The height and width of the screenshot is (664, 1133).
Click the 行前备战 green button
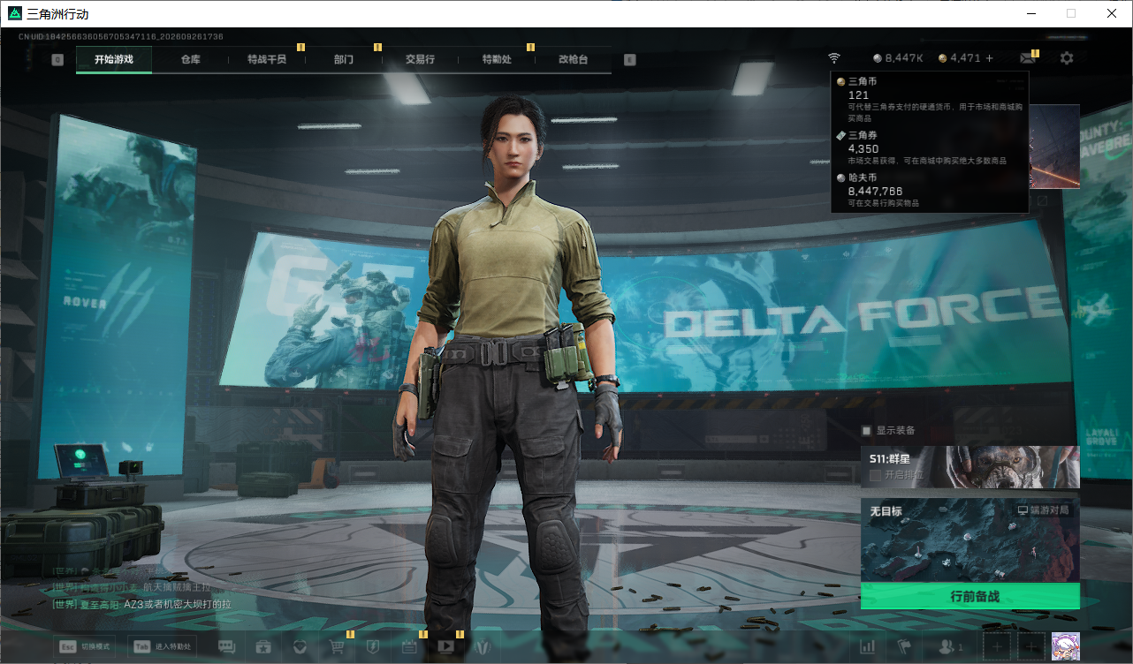point(970,596)
